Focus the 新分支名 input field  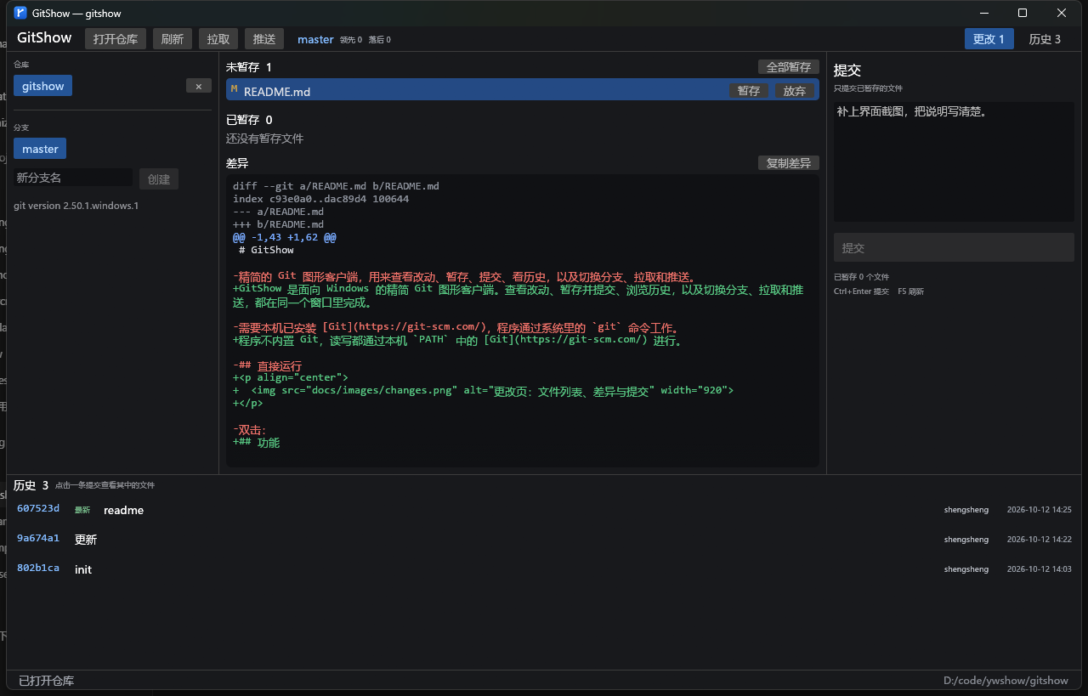pyautogui.click(x=73, y=178)
